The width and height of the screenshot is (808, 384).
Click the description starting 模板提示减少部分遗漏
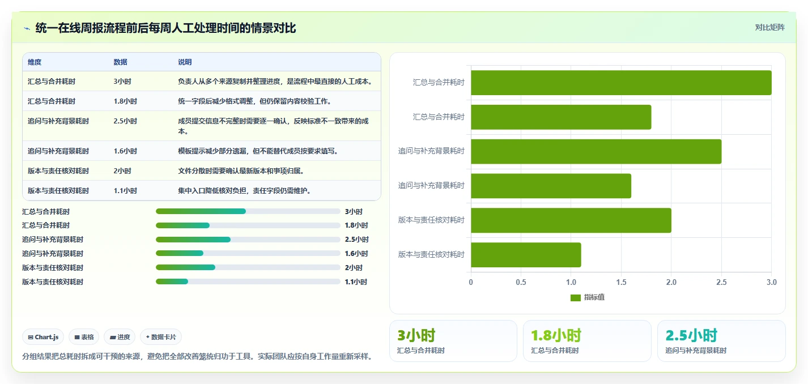click(258, 151)
